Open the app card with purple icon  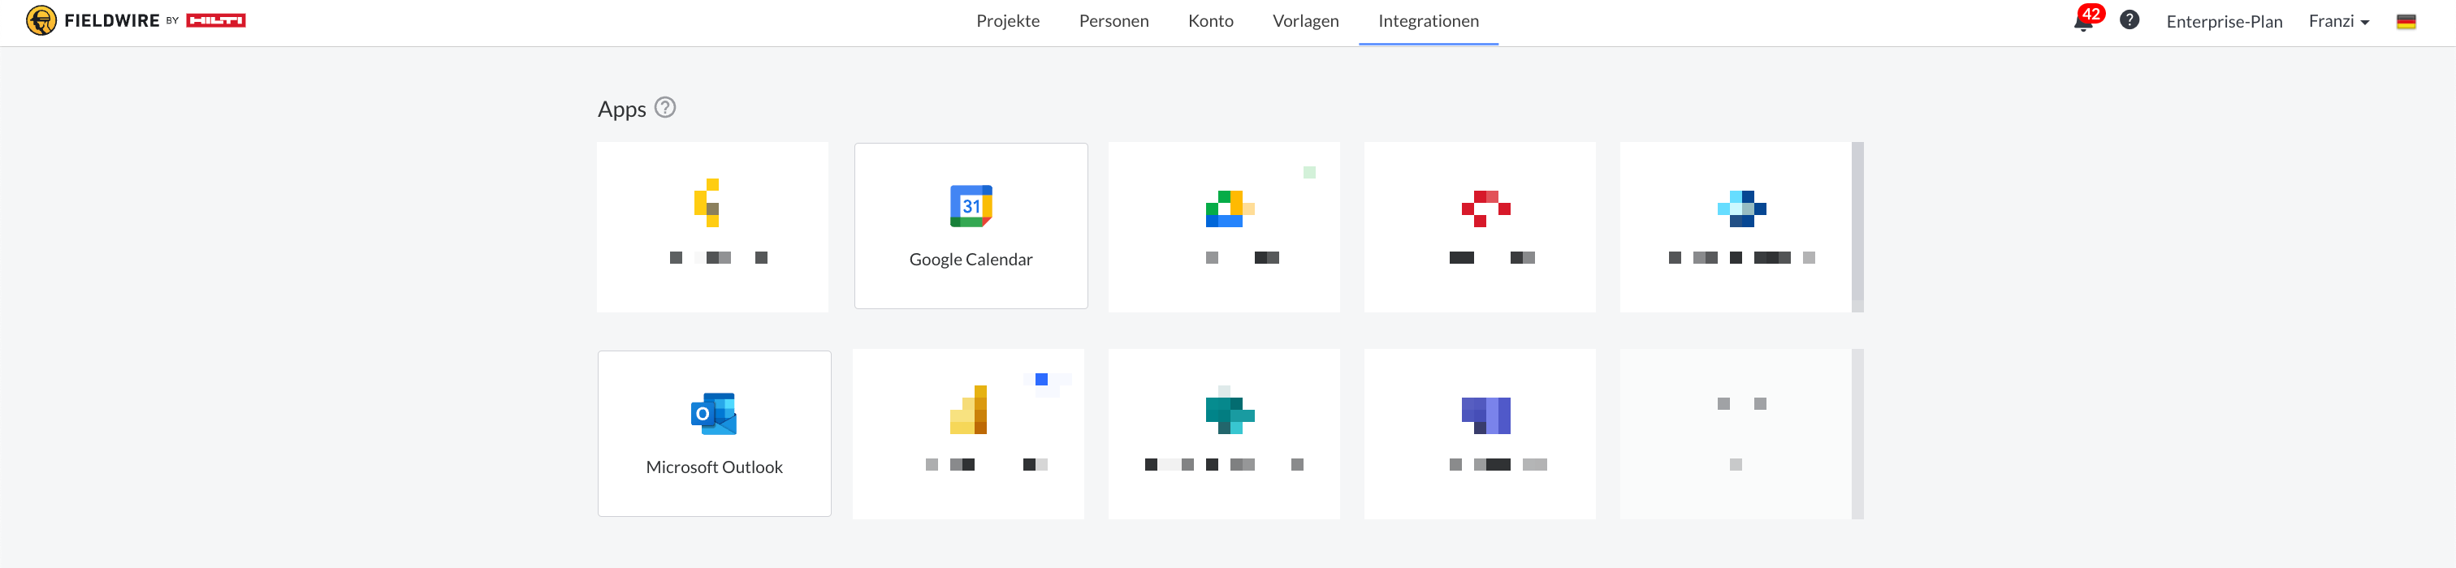click(1479, 433)
